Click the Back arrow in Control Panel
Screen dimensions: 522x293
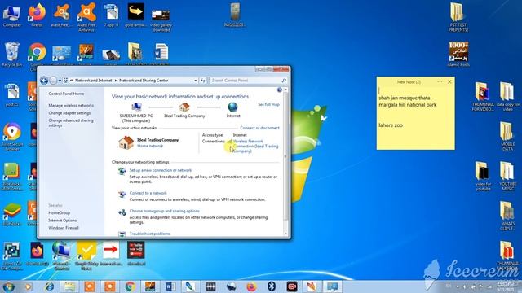coord(44,81)
